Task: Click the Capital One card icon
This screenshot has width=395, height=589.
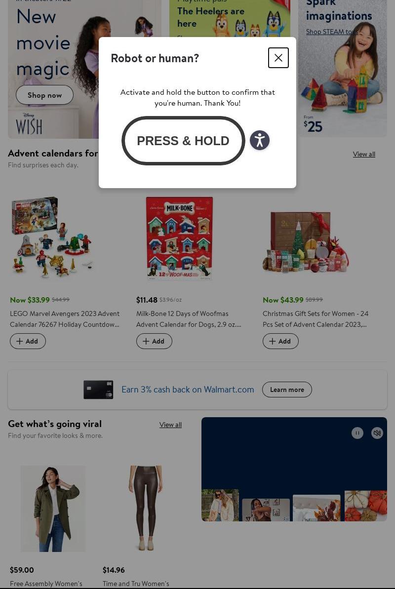Action: [98, 390]
